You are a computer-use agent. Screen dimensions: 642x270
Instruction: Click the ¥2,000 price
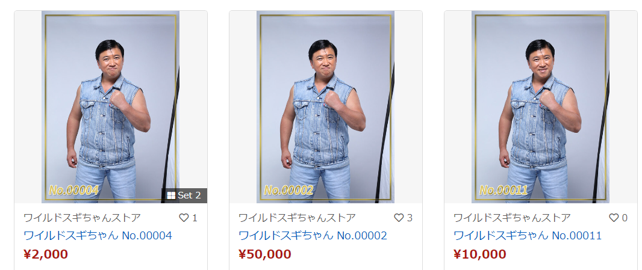pos(46,254)
